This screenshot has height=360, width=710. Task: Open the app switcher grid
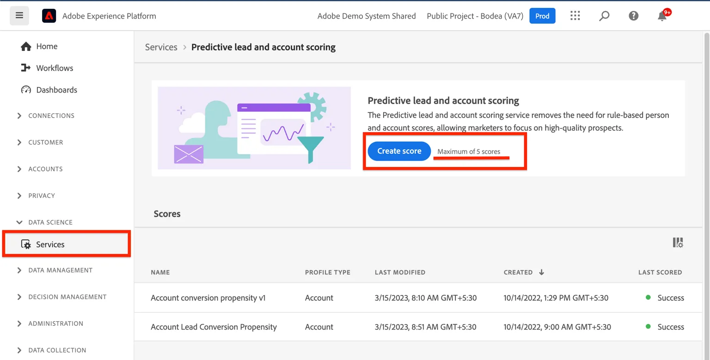point(575,16)
